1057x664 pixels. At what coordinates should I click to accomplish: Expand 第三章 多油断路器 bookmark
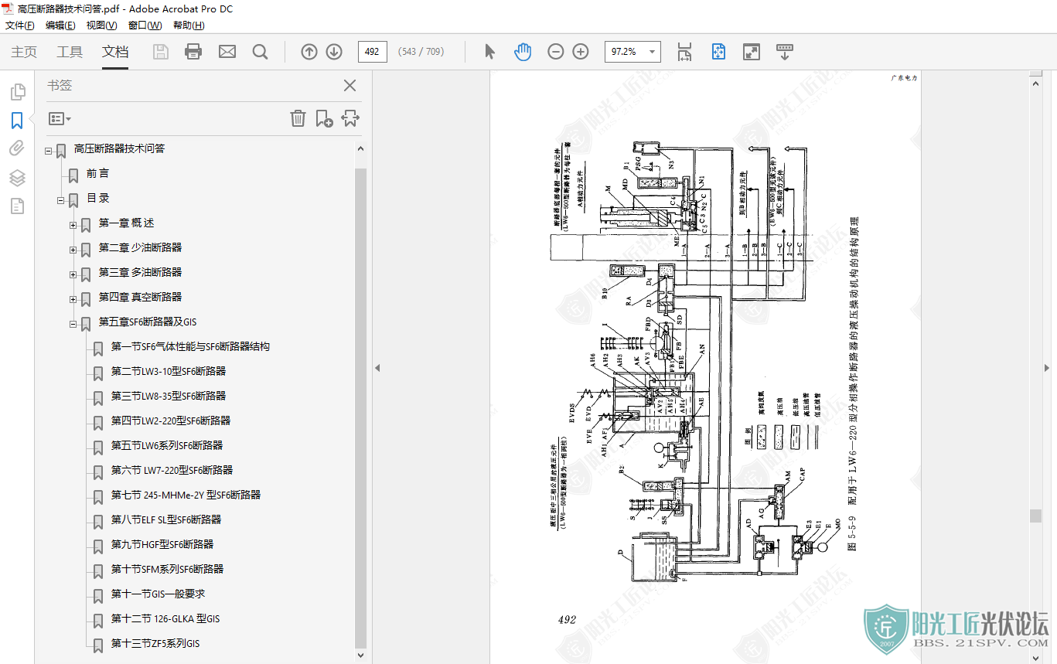pyautogui.click(x=73, y=275)
